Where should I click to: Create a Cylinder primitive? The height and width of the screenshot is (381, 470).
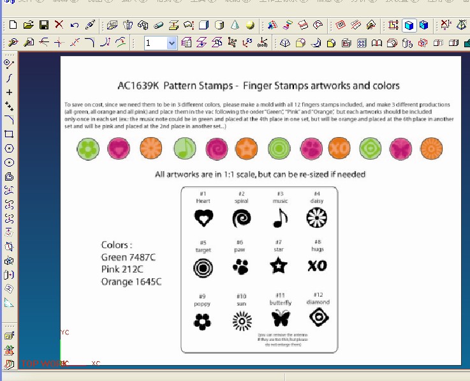(x=219, y=25)
